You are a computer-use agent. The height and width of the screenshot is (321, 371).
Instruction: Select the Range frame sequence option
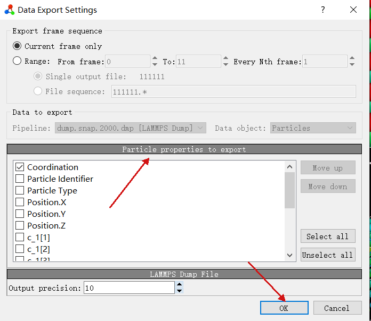pyautogui.click(x=18, y=61)
